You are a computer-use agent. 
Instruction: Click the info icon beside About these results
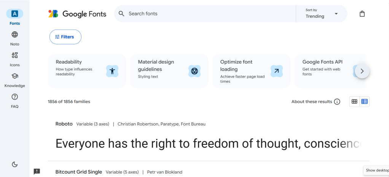coord(337,102)
